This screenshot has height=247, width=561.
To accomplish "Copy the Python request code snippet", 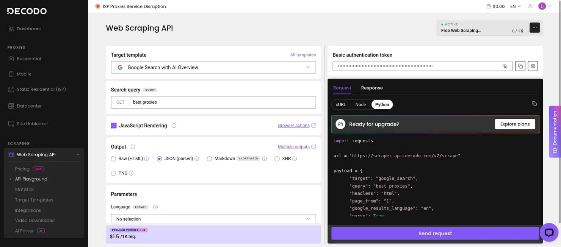I will (534, 104).
